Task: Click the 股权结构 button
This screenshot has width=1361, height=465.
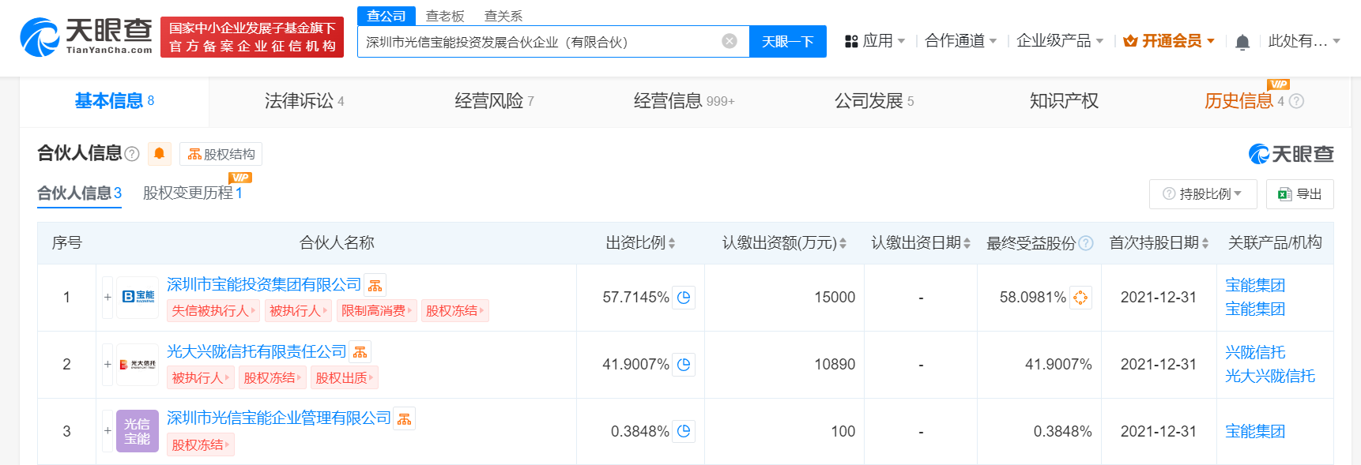Action: point(221,154)
